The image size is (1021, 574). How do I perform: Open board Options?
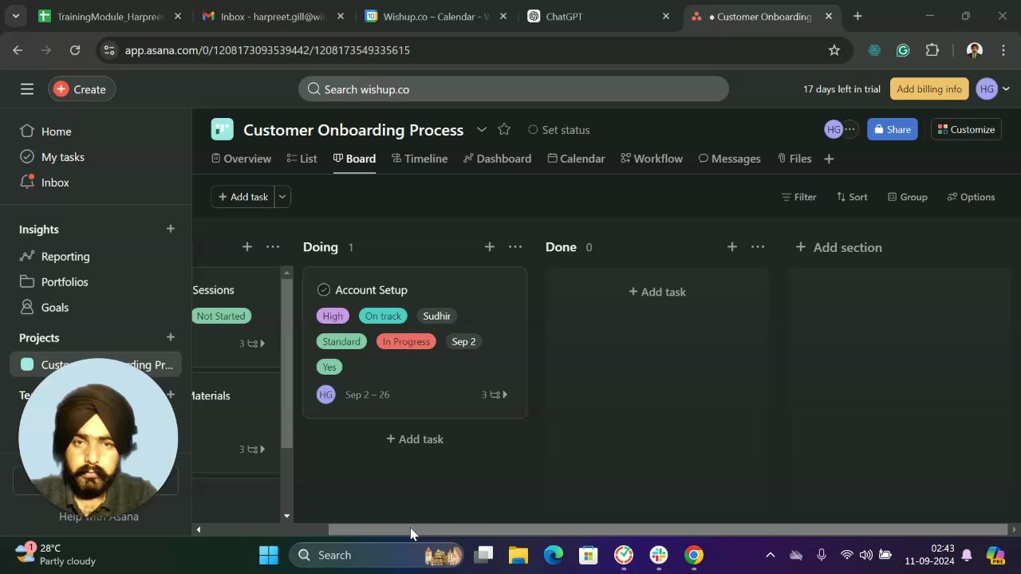pos(971,197)
